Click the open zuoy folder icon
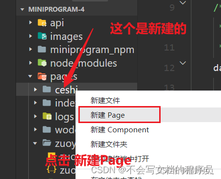The image size is (221, 179). click(x=47, y=143)
